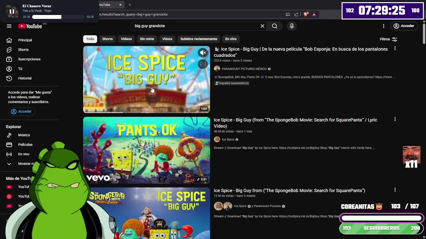Click the first video preview progress bar
This screenshot has width=426, height=239.
click(x=146, y=112)
